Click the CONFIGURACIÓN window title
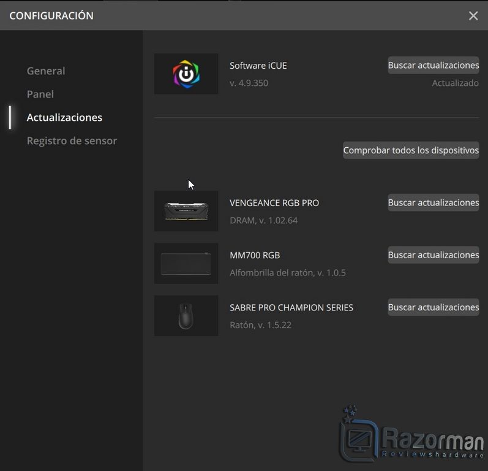This screenshot has width=488, height=471. [51, 15]
